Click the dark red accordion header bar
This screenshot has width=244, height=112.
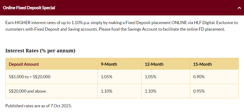[x=131, y=8]
